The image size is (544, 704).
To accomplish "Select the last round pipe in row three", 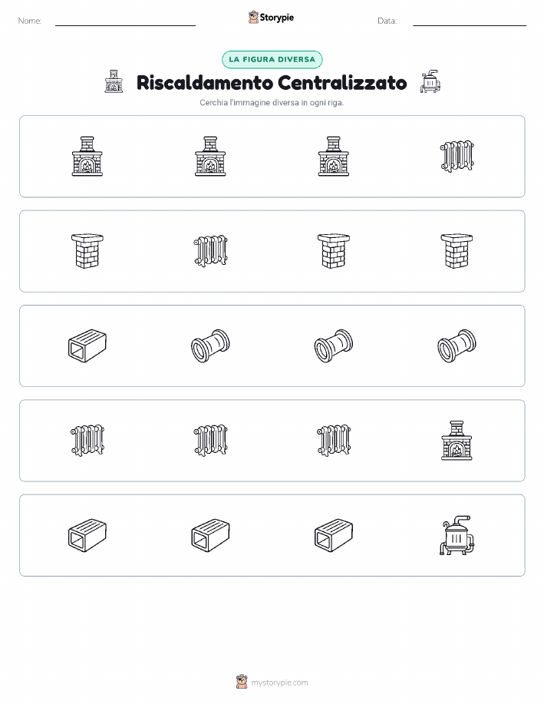I will [457, 345].
